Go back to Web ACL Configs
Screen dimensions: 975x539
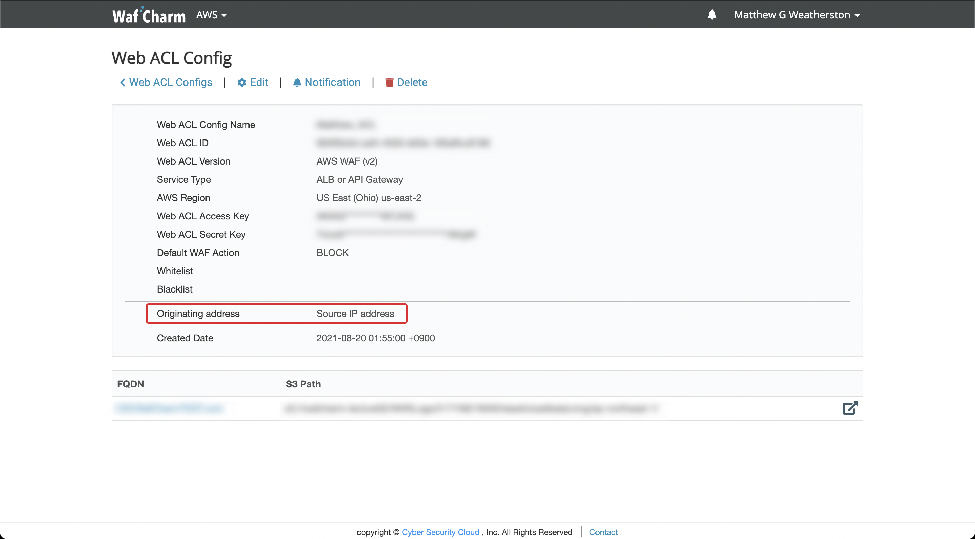[x=166, y=82]
